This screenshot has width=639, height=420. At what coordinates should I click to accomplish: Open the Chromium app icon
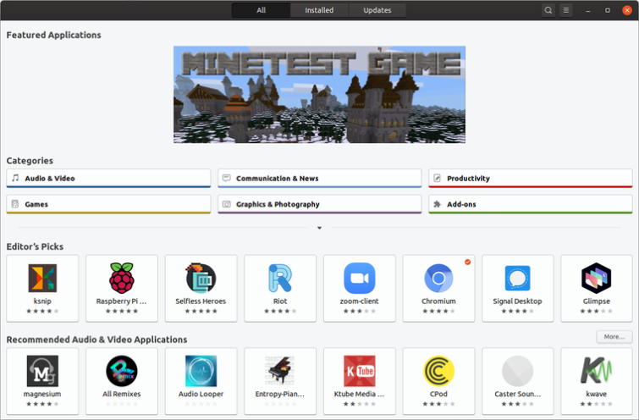438,278
